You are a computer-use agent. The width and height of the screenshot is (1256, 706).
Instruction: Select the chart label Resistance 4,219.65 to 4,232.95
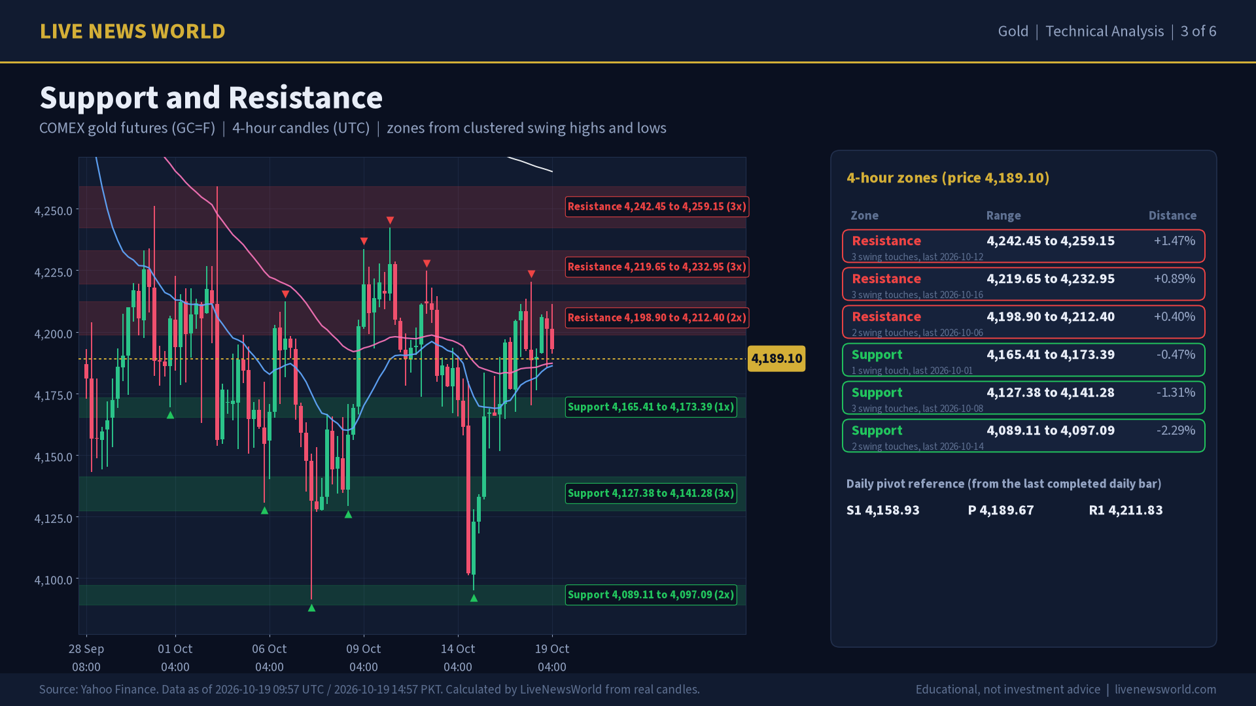657,267
